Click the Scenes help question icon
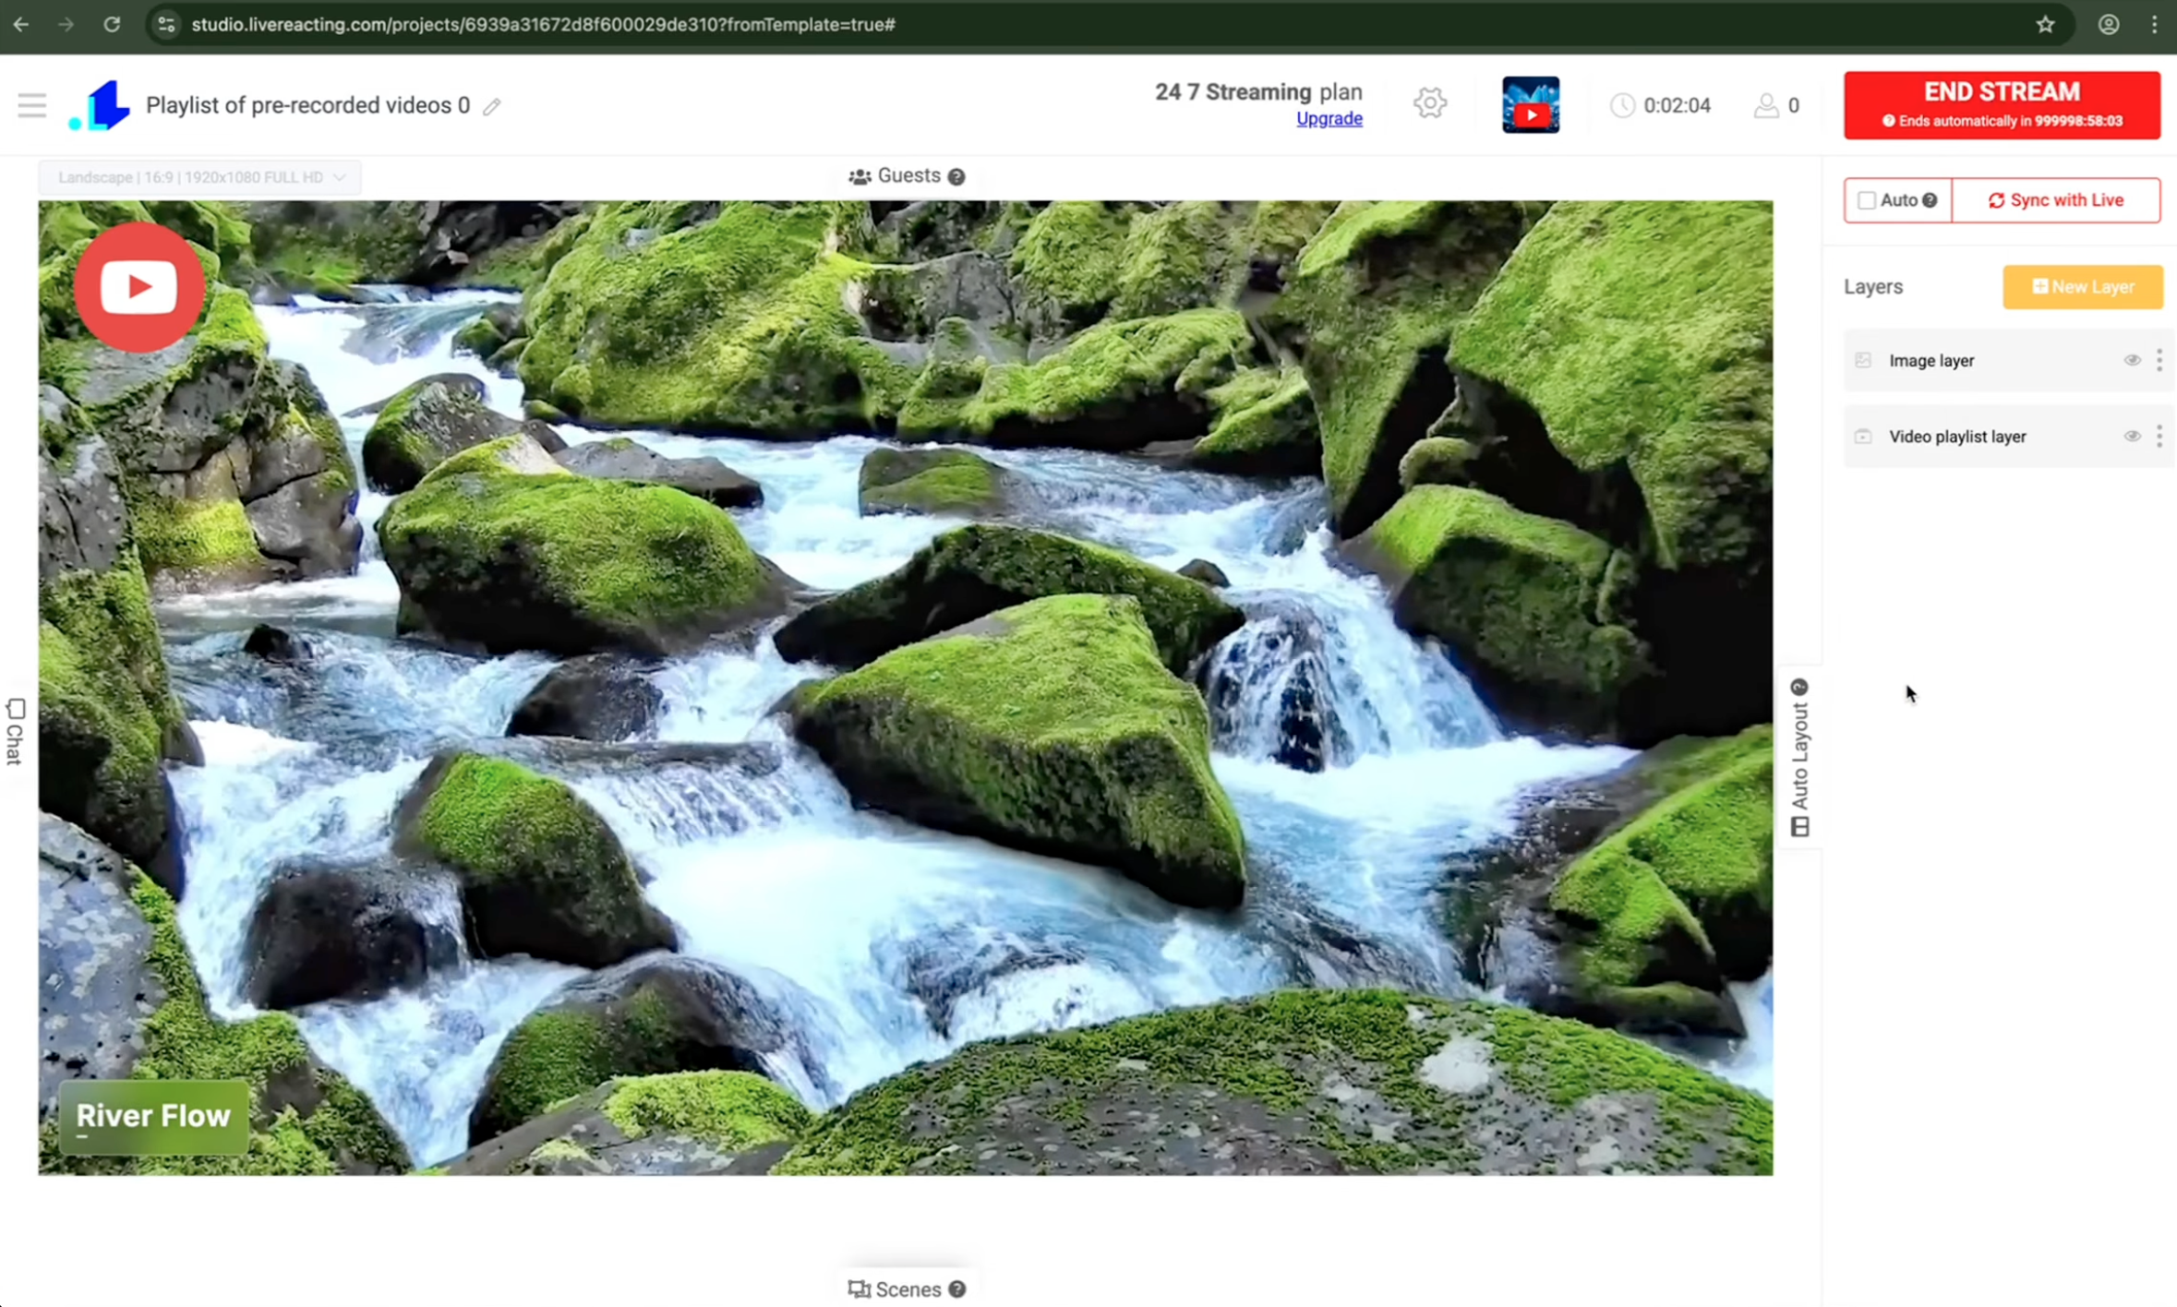The width and height of the screenshot is (2177, 1307). (956, 1289)
